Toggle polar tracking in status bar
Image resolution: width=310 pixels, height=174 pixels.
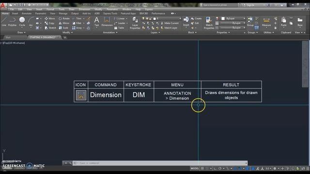pos(220,168)
